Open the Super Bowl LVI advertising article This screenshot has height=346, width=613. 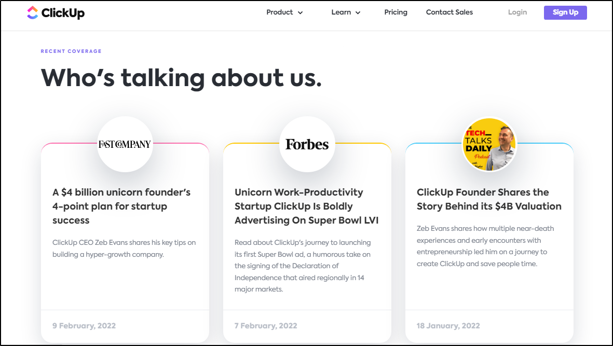click(306, 206)
